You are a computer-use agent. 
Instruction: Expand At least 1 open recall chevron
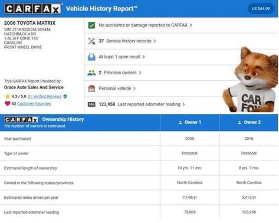[x=144, y=57]
